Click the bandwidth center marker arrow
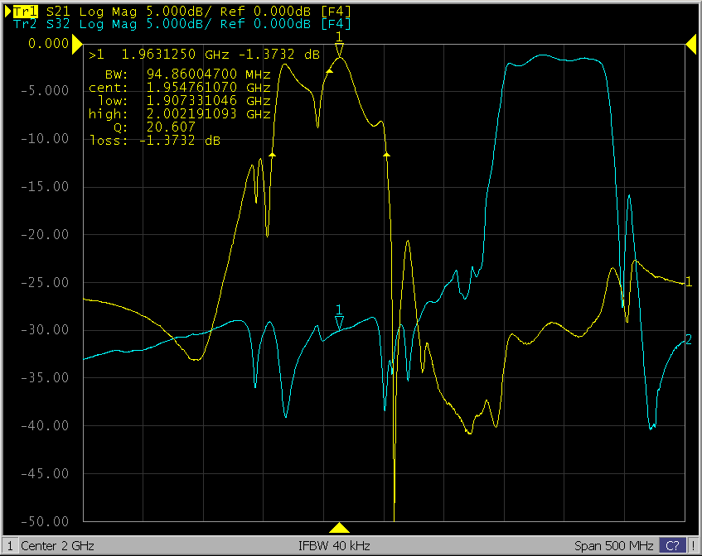Viewport: 702px width, 556px height. pos(329,72)
